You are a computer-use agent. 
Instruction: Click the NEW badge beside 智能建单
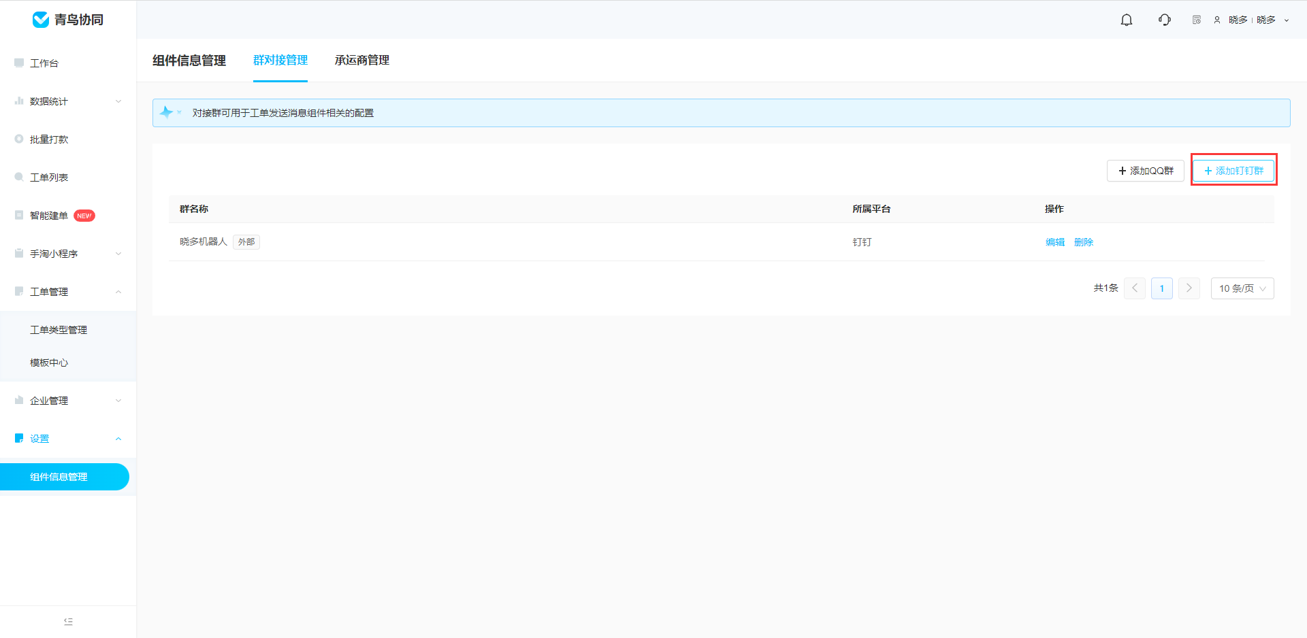[84, 216]
